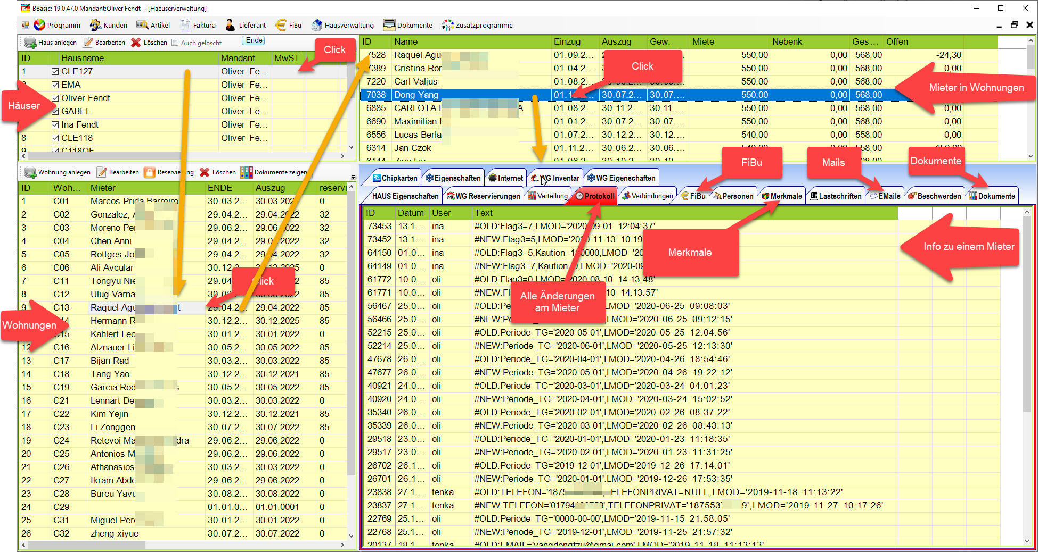This screenshot has height=552, width=1038.
Task: Click the Mandant column header
Action: coord(244,58)
